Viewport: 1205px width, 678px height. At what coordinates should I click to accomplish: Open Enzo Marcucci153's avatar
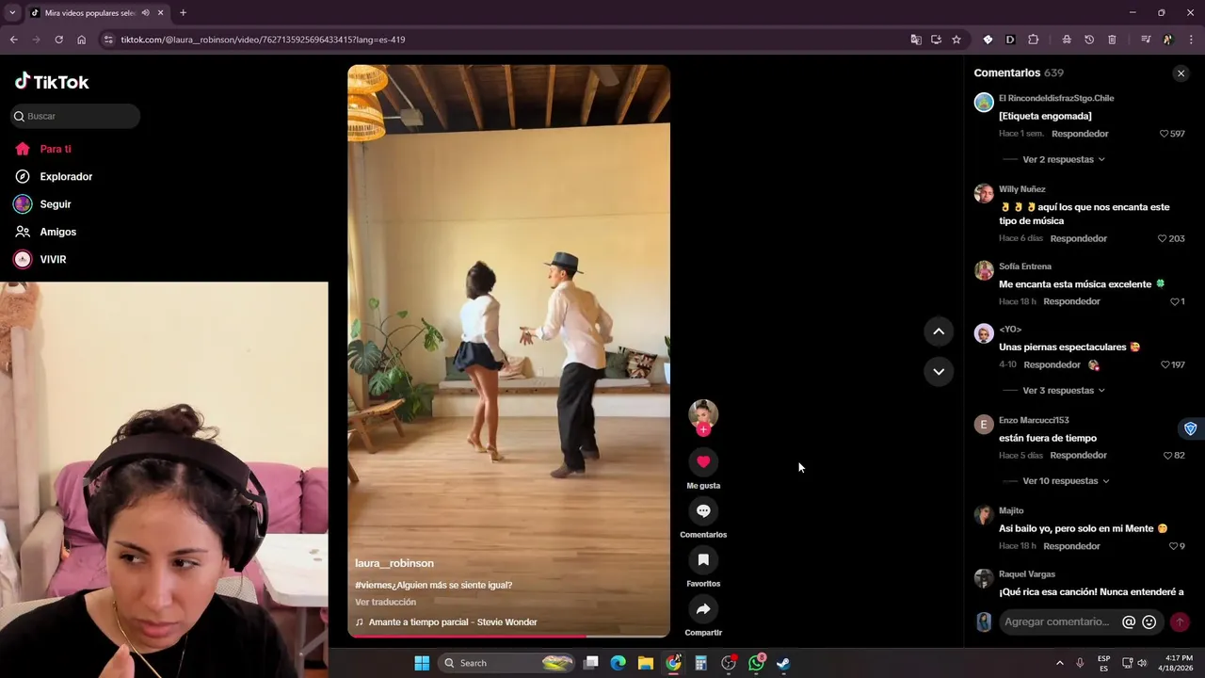point(984,425)
